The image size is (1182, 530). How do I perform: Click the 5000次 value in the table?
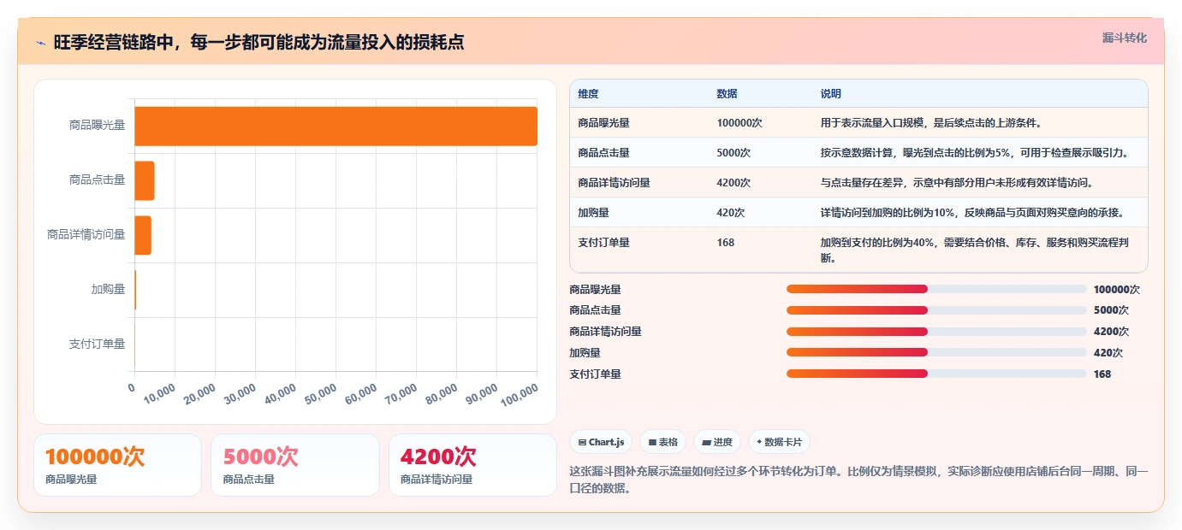coord(734,153)
